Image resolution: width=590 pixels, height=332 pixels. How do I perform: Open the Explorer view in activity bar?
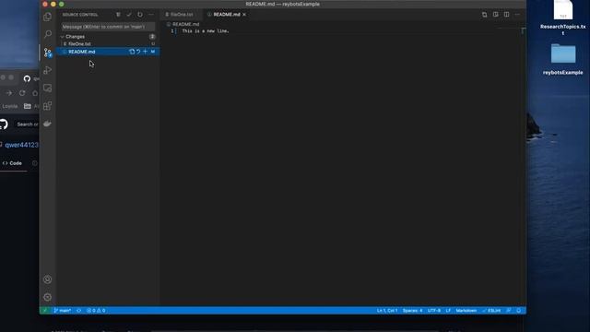point(47,17)
